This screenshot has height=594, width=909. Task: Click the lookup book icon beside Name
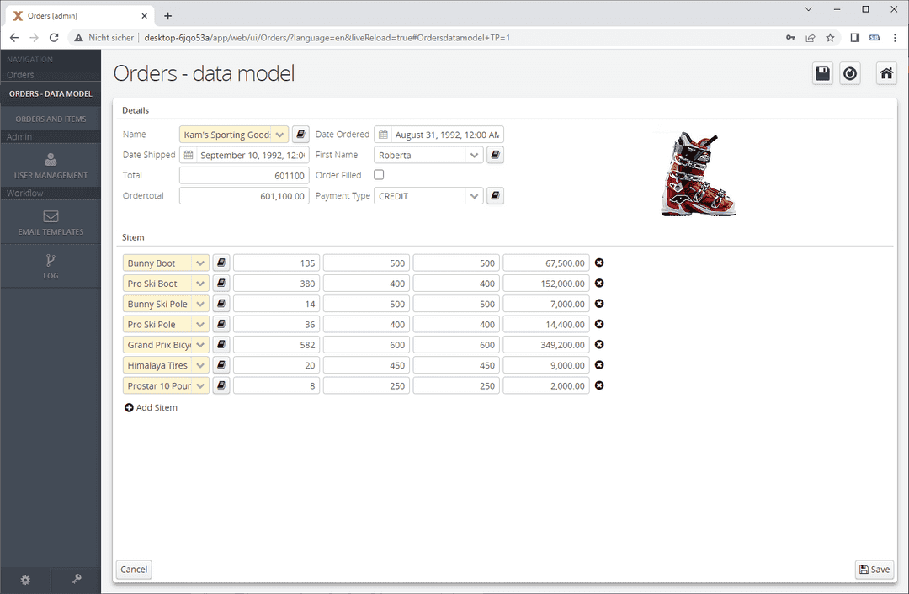[x=300, y=134]
